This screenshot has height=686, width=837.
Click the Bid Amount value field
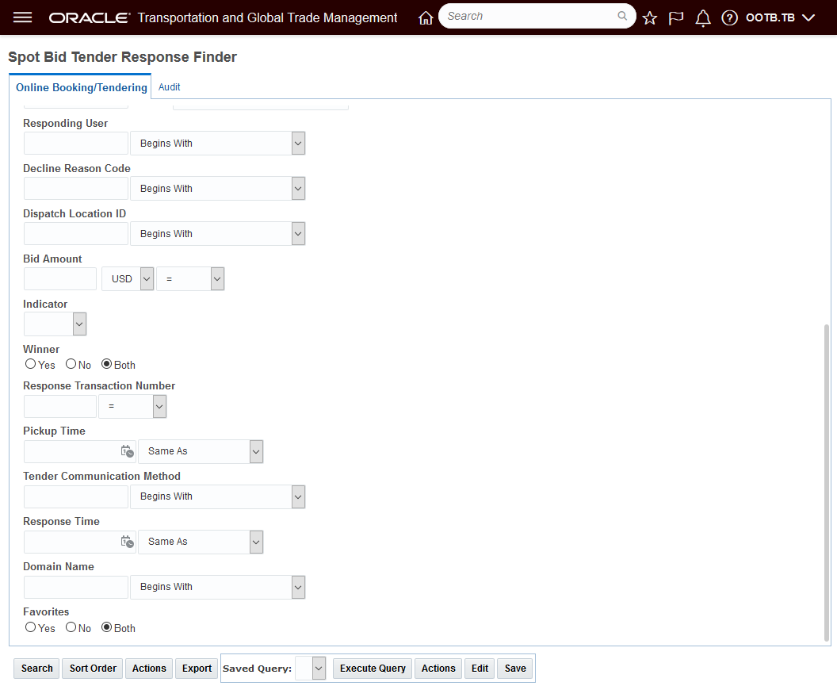pyautogui.click(x=60, y=279)
